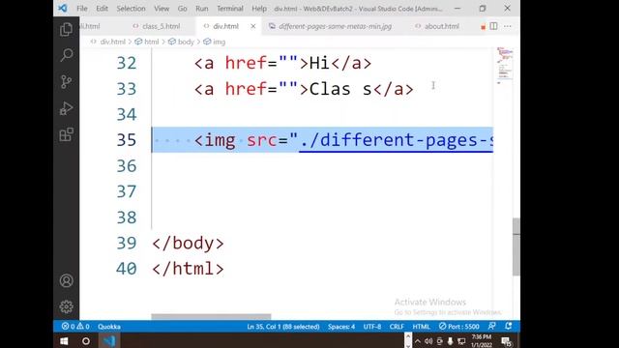Click the camera tray icon beside volume
The width and height of the screenshot is (619, 348).
coord(439,341)
